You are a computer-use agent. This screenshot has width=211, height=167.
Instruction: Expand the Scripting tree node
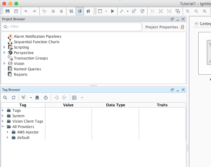pos(5,47)
